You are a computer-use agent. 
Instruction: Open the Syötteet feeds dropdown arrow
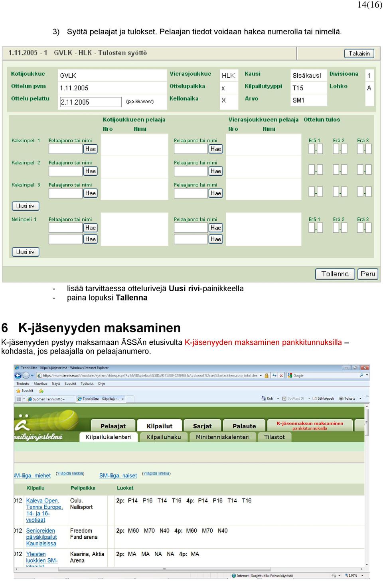click(x=309, y=398)
